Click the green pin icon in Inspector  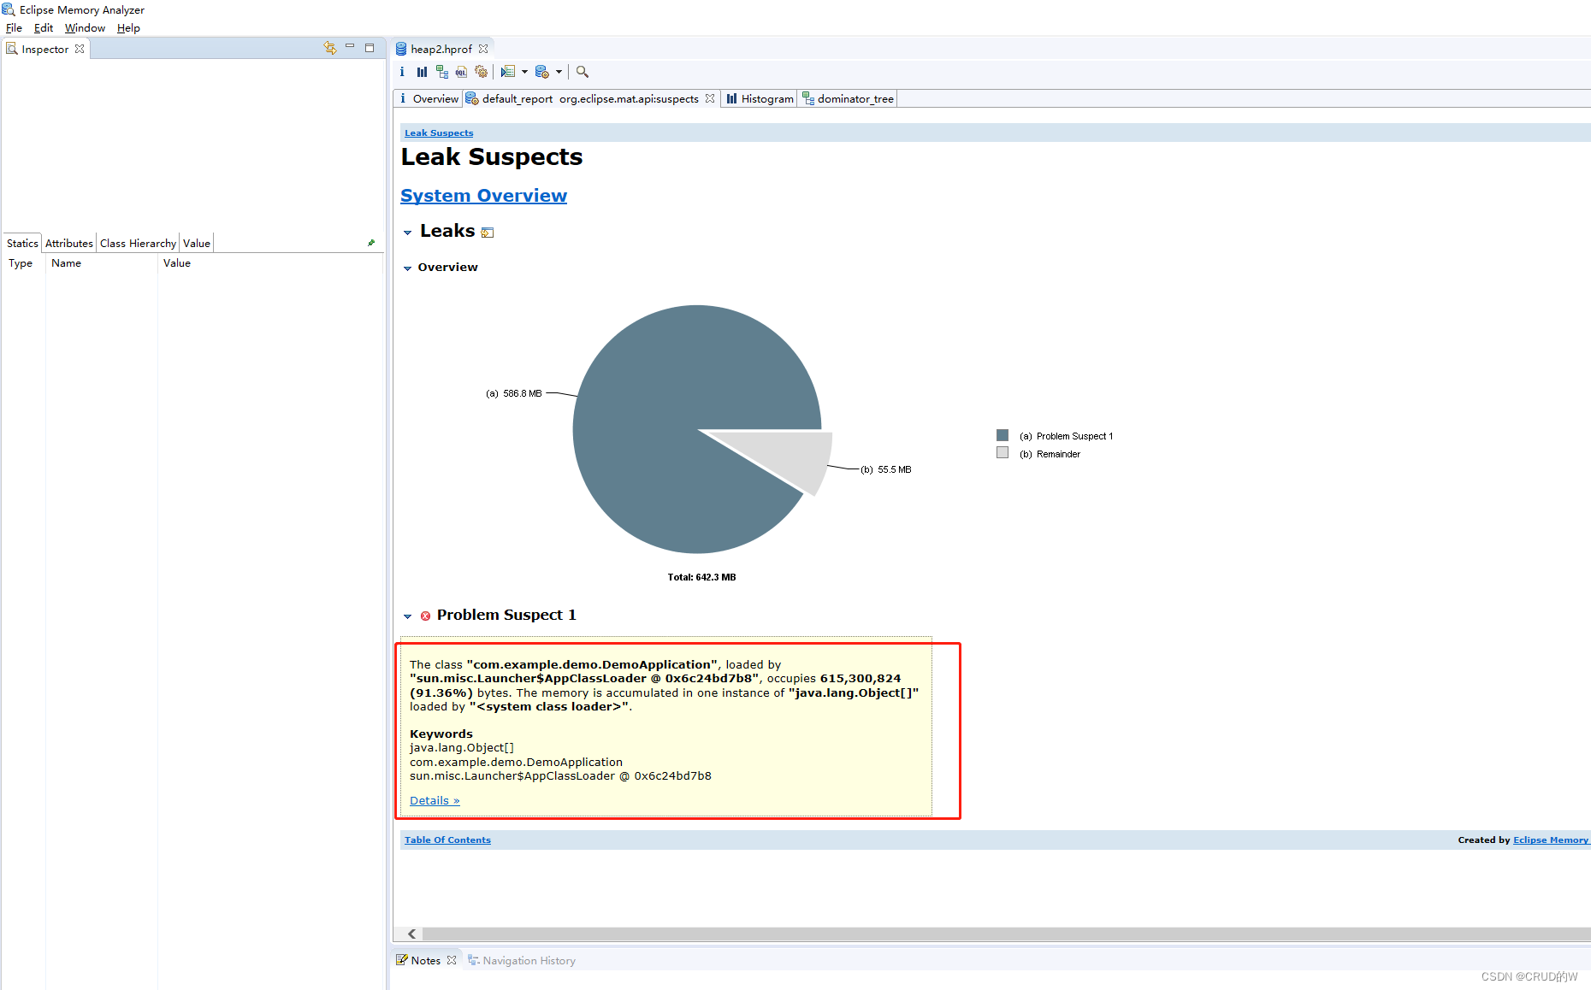point(371,243)
